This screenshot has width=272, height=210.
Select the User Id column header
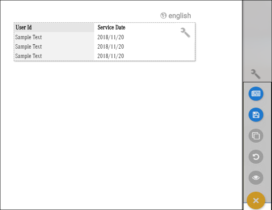(24, 27)
